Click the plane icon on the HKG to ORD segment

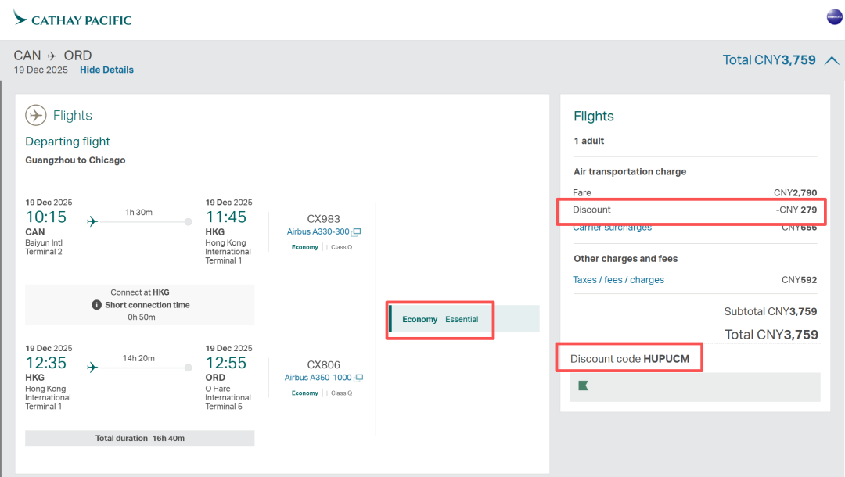pyautogui.click(x=92, y=367)
